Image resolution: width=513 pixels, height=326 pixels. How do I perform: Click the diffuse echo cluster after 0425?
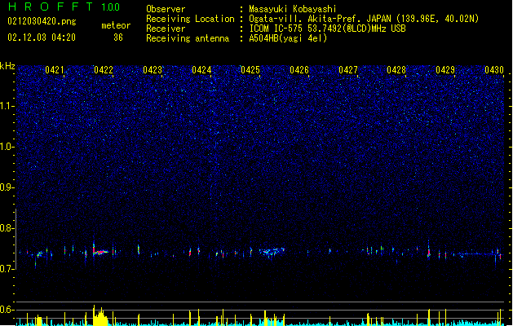pos(272,252)
